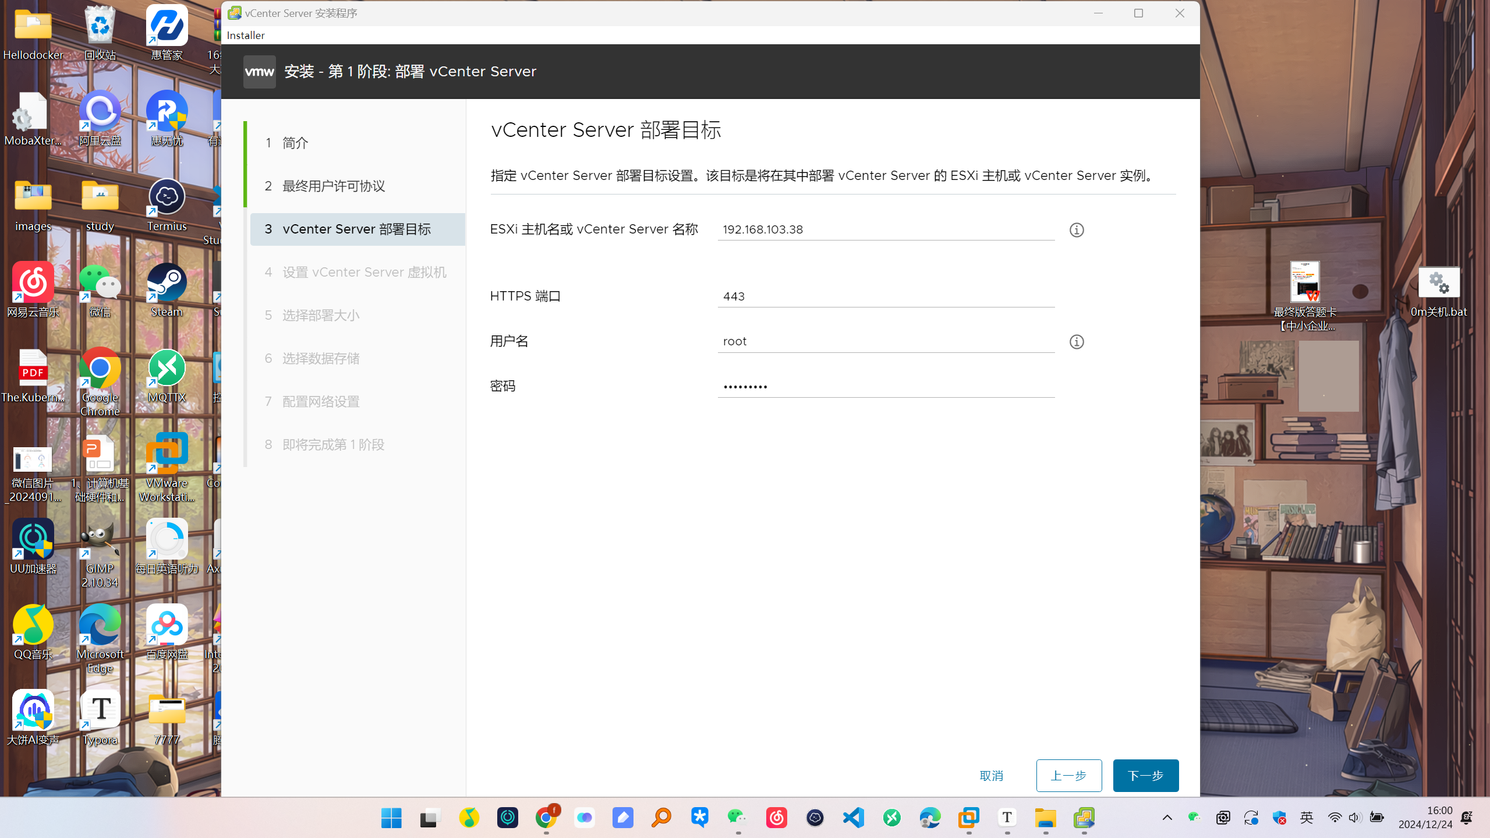Click the File Explorer taskbar icon
This screenshot has width=1490, height=838.
click(1046, 818)
